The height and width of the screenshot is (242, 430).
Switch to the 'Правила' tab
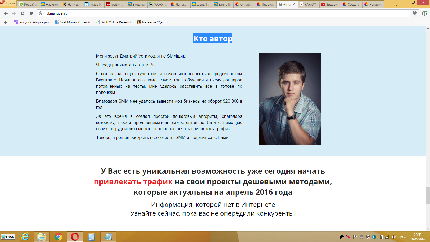(x=265, y=4)
